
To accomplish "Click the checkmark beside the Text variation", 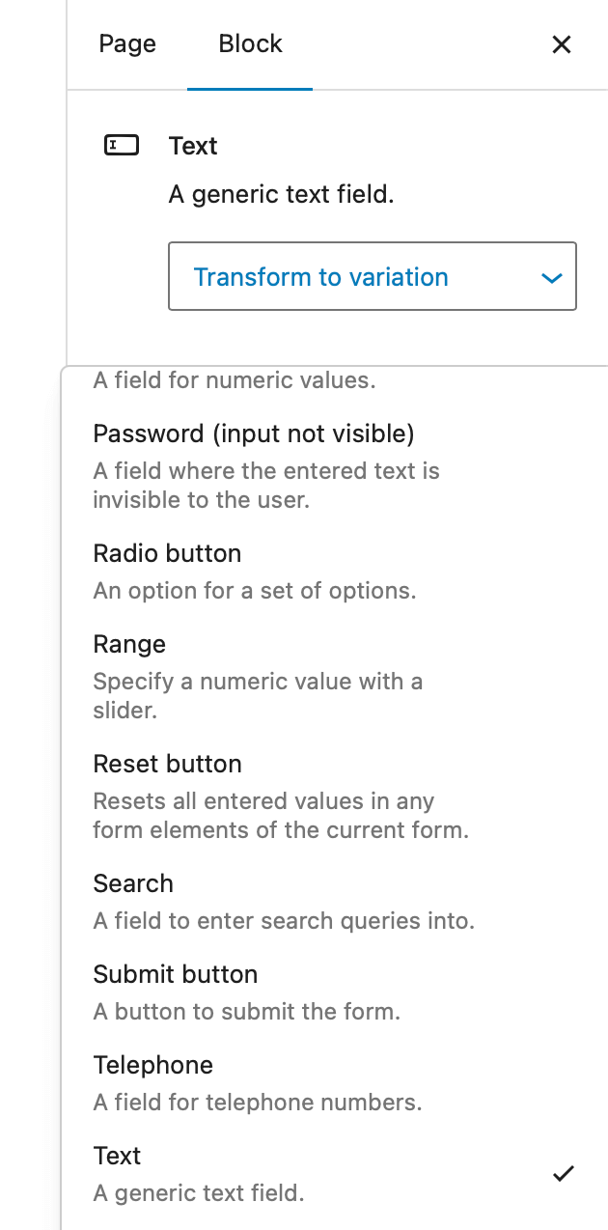I will click(x=563, y=1173).
